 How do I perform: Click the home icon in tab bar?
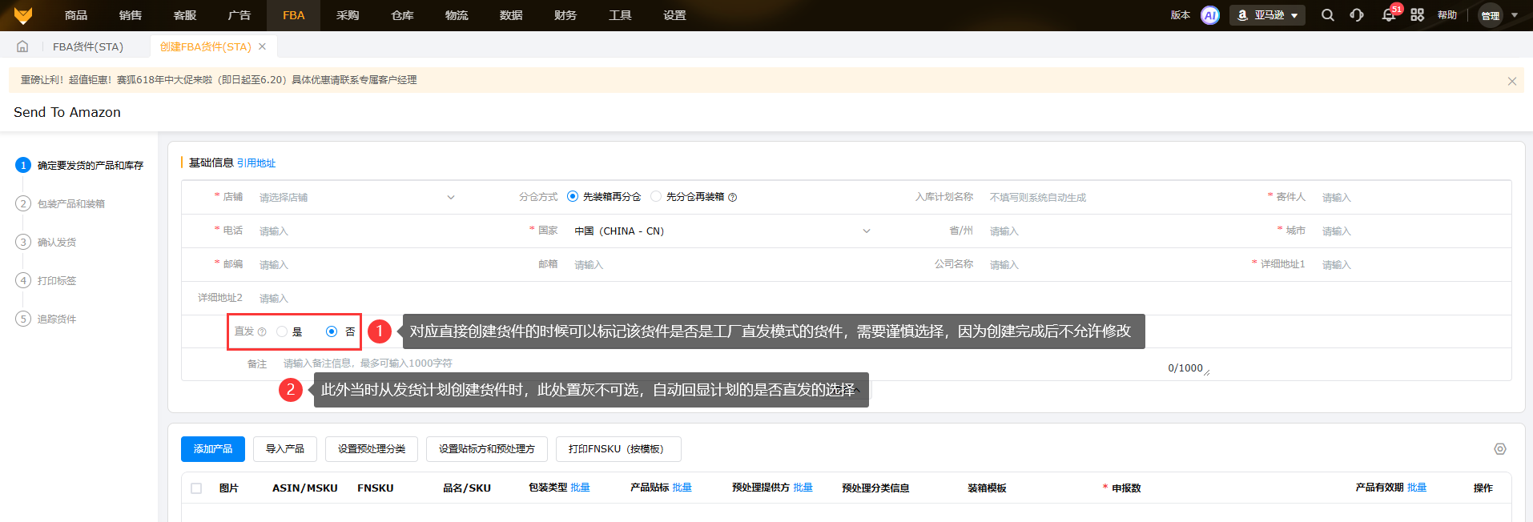click(22, 46)
